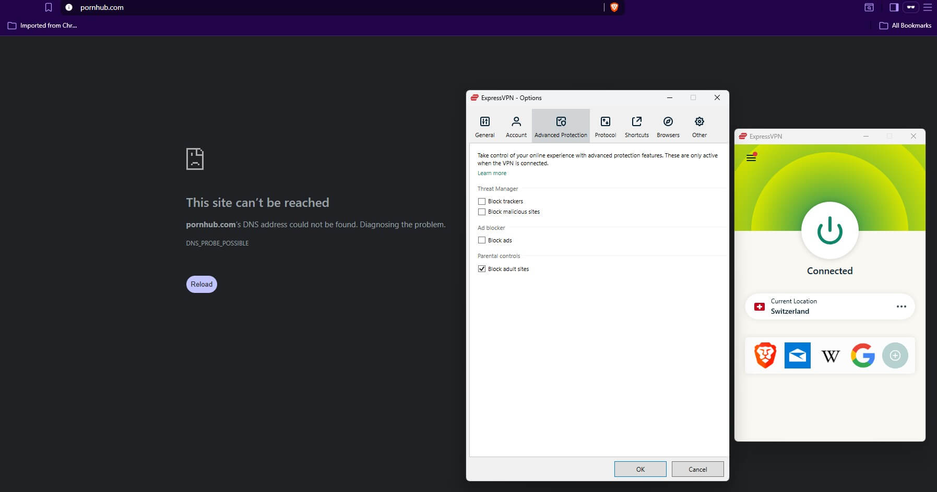
Task: Uncheck Block adult sites
Action: [x=482, y=269]
